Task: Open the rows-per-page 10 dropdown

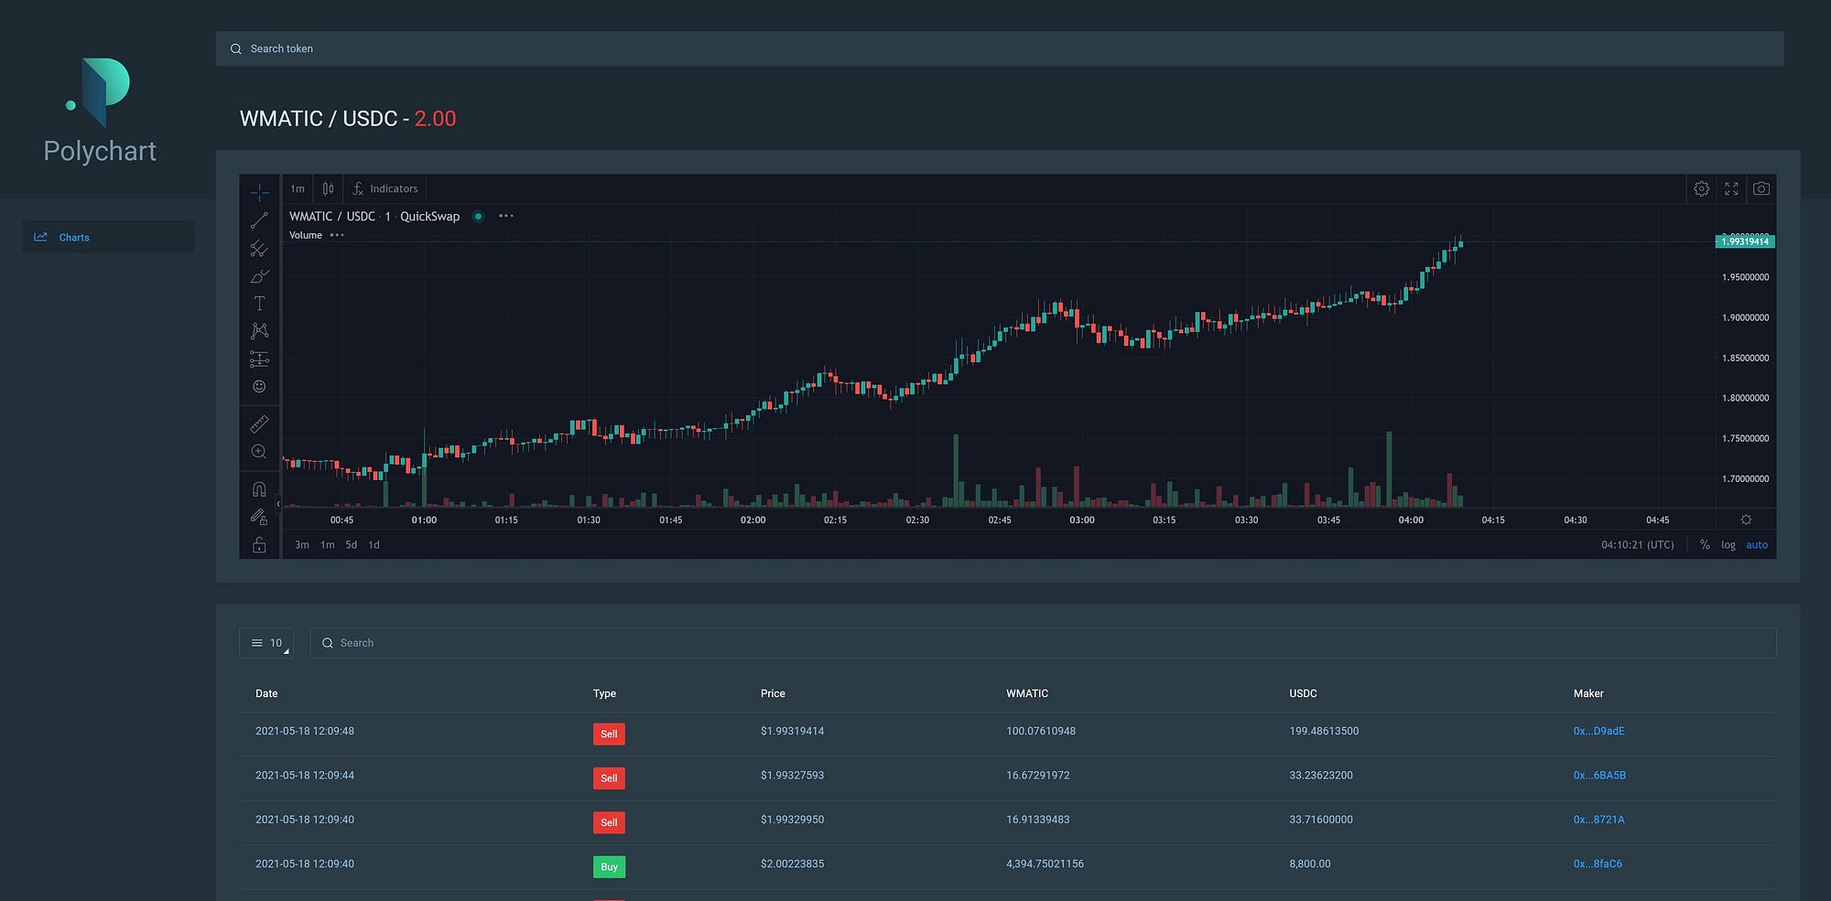Action: [x=266, y=643]
